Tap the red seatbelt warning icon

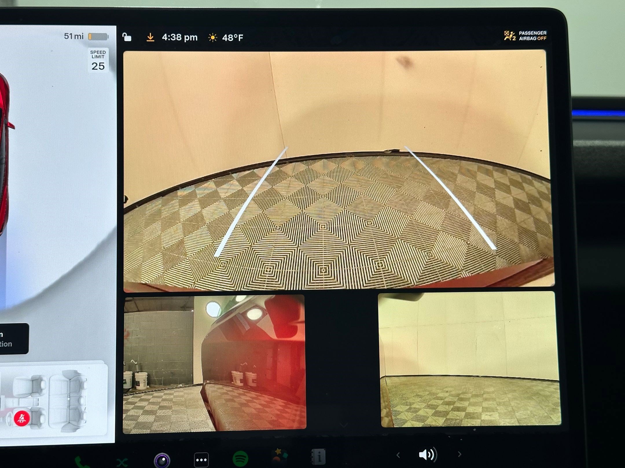[22, 418]
